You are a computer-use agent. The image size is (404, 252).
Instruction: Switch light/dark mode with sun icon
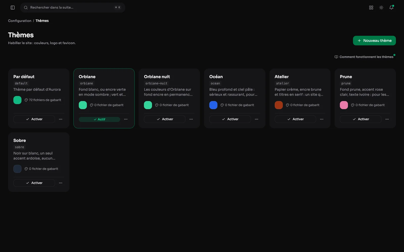381,8
